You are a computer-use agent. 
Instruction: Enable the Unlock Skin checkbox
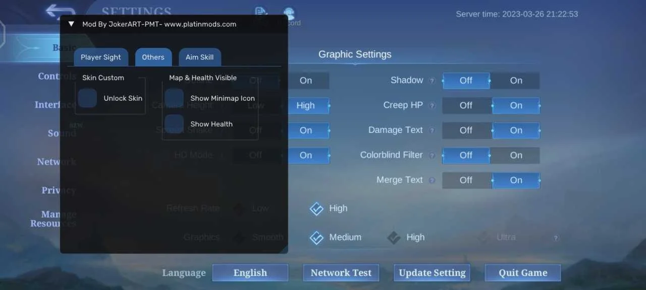87,98
